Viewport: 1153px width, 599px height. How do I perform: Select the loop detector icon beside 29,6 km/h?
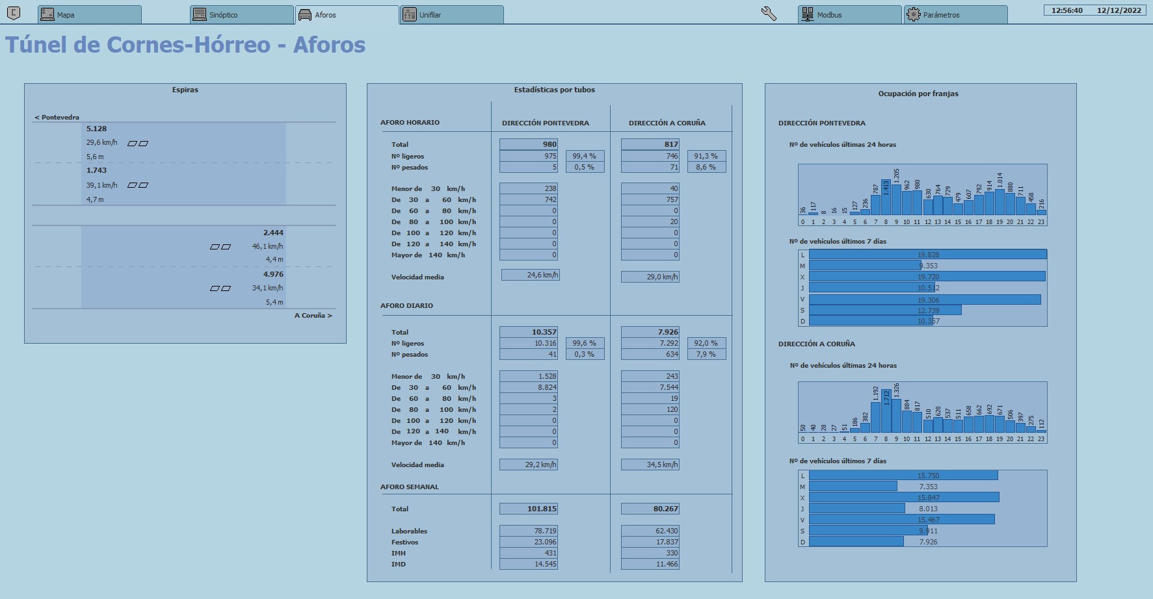138,144
